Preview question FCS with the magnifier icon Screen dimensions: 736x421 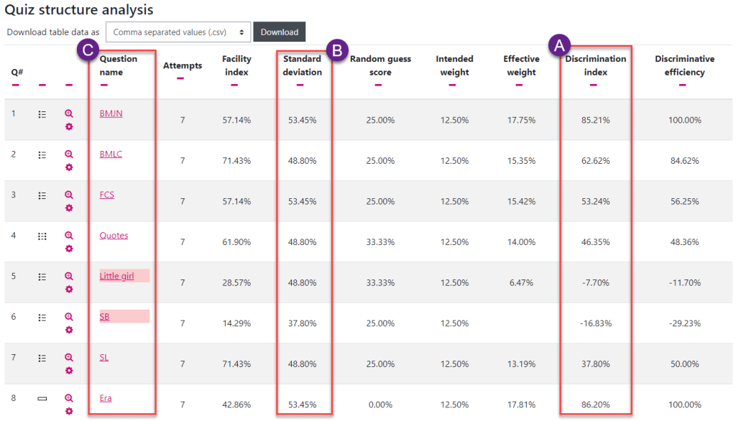pyautogui.click(x=69, y=195)
